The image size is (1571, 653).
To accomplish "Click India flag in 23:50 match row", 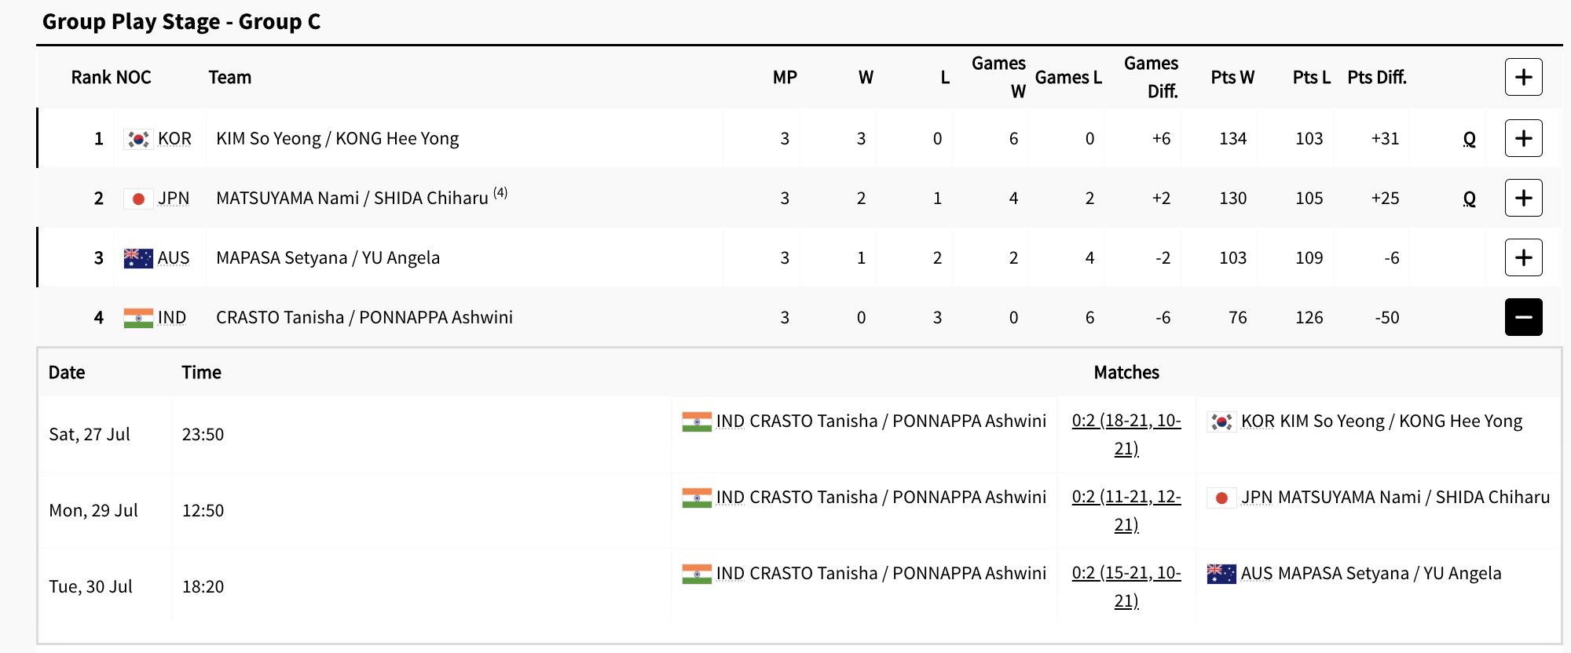I will pos(697,421).
